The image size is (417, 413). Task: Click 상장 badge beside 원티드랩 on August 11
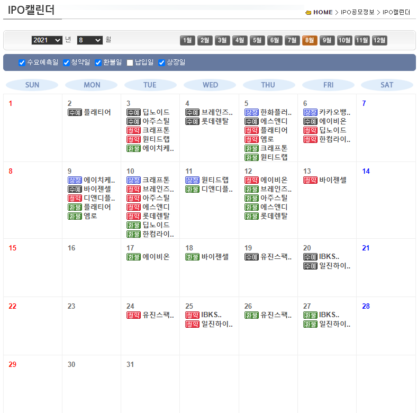[192, 181]
